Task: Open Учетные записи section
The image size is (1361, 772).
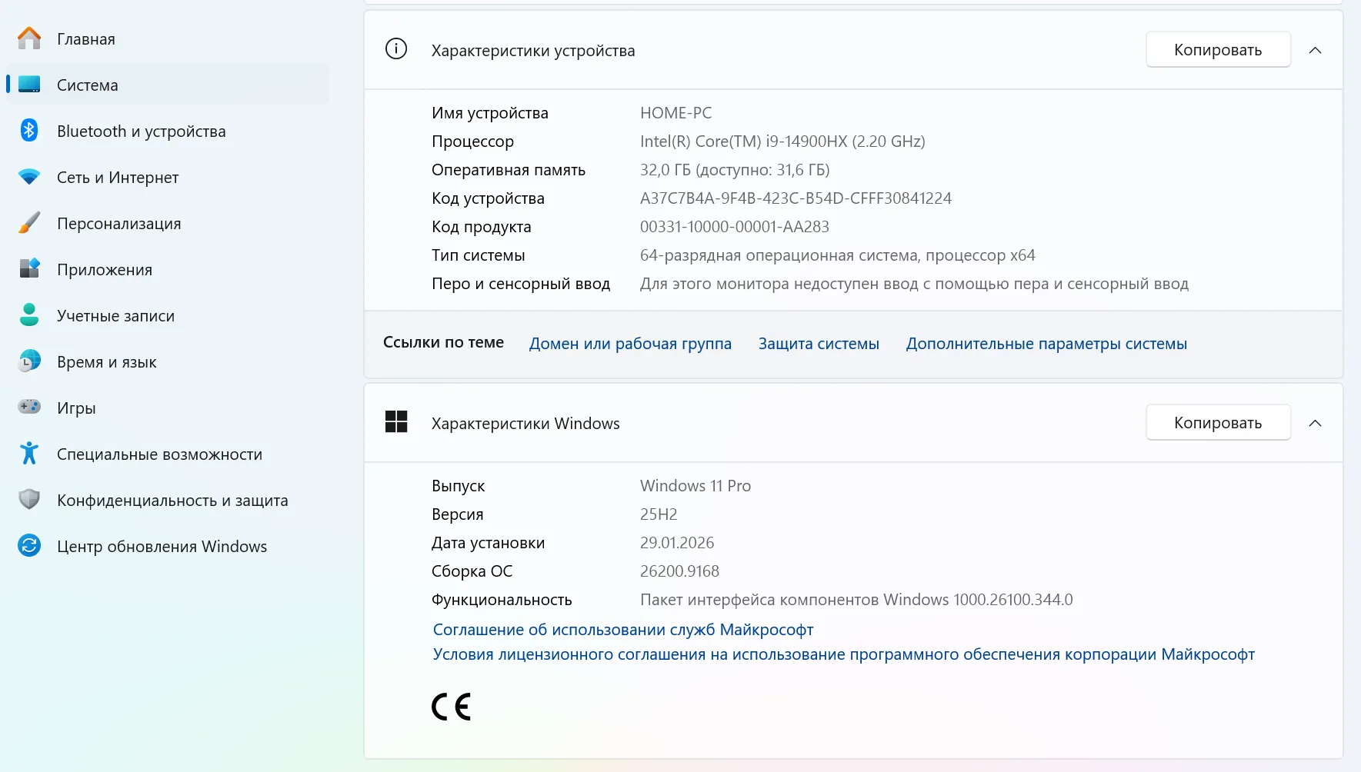Action: point(168,315)
